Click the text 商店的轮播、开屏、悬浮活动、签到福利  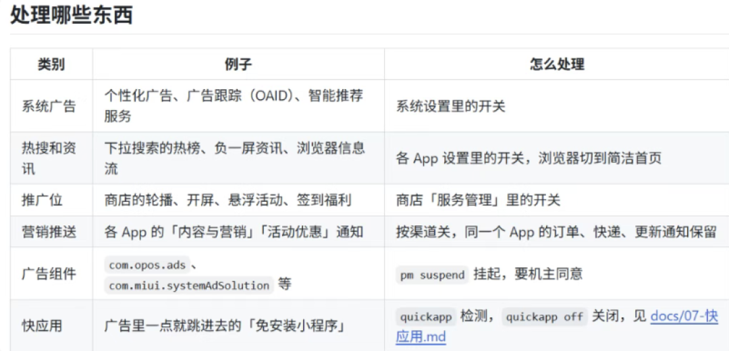coord(227,200)
